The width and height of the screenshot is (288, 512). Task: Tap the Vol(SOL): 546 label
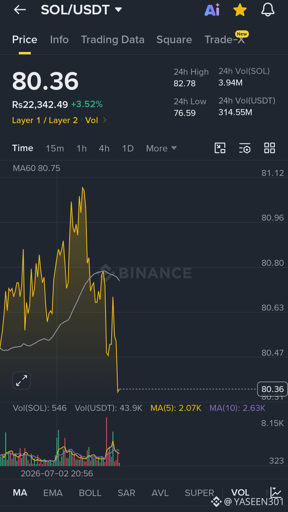(x=40, y=408)
